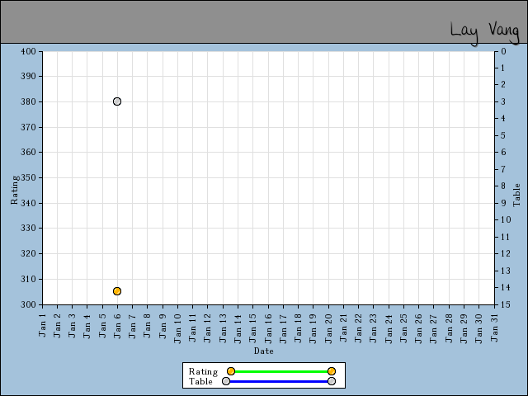528x396 pixels.
Task: Click the 11 table axis value
Action: pos(506,237)
